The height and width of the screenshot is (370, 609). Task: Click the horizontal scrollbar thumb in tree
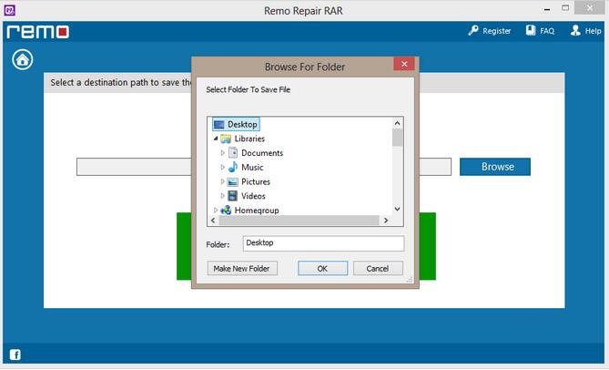pos(299,221)
